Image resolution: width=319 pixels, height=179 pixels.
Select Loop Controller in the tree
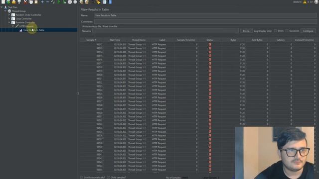23,19
